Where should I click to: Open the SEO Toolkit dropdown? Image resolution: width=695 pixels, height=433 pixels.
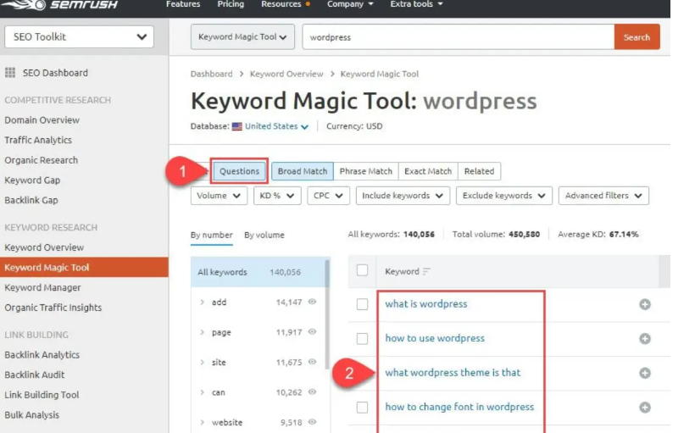79,36
